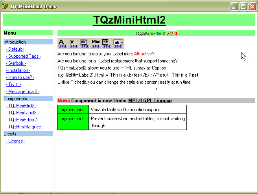Select the TQzHtmlMarquee component link
258x194 pixels.
tap(24, 127)
